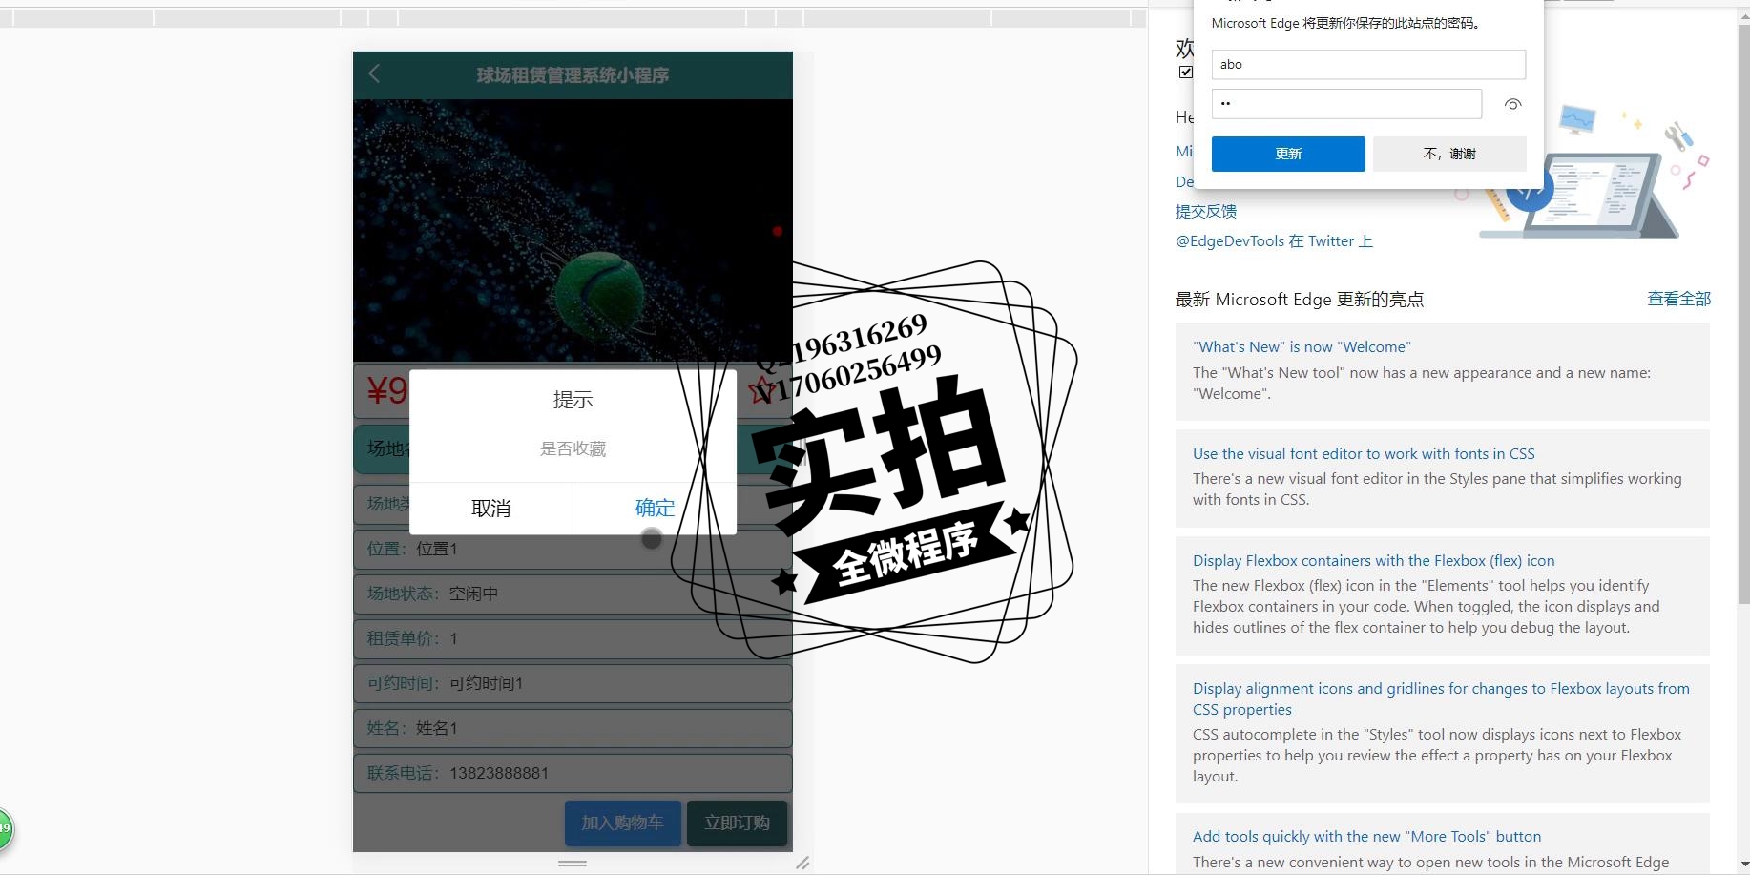Click the device frame resize handle
Viewport: 1750px width, 875px height.
[802, 863]
